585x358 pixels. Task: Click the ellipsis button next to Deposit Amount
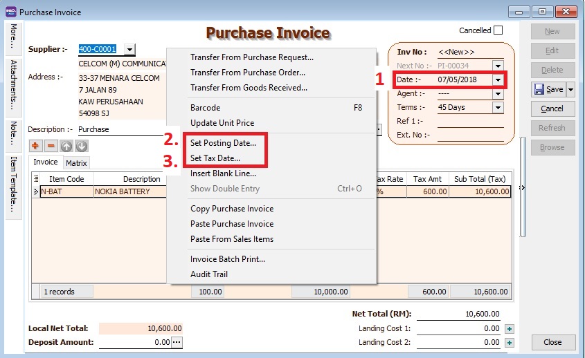click(x=177, y=343)
